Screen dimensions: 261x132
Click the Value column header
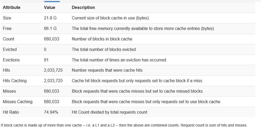click(50, 8)
